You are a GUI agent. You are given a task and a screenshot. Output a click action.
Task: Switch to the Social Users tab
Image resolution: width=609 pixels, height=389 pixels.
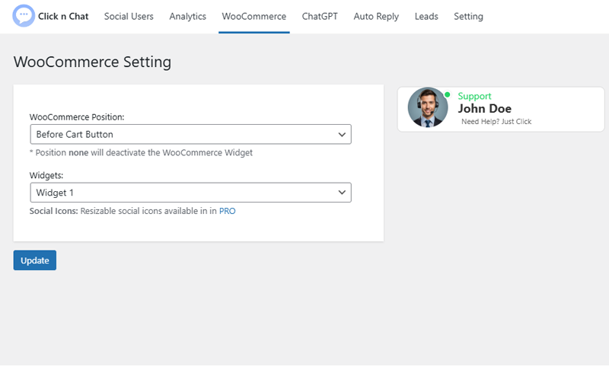coord(129,17)
